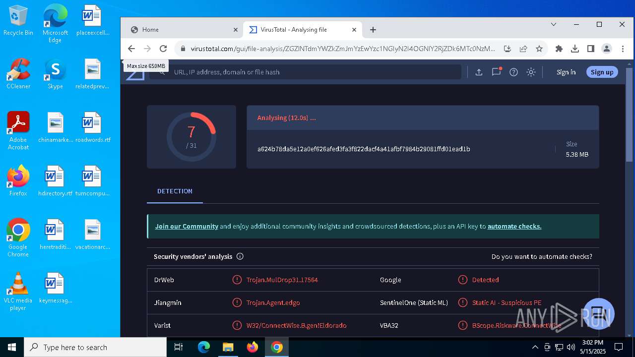This screenshot has width=635, height=357.
Task: Click the Jiangmin detection alert icon
Action: click(x=237, y=302)
